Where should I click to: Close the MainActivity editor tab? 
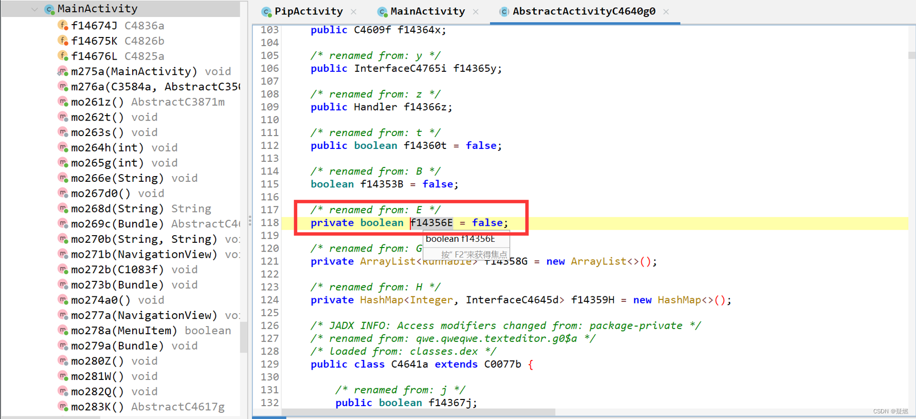click(x=476, y=12)
